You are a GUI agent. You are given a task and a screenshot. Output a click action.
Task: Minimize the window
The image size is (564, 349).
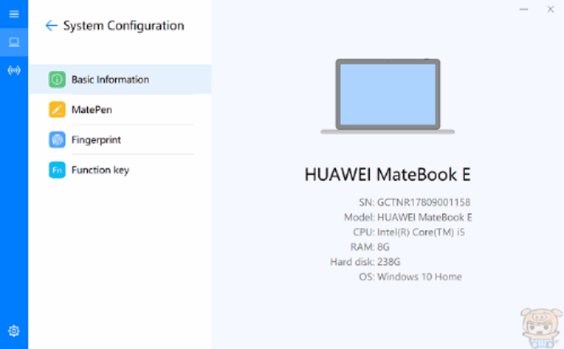point(524,10)
